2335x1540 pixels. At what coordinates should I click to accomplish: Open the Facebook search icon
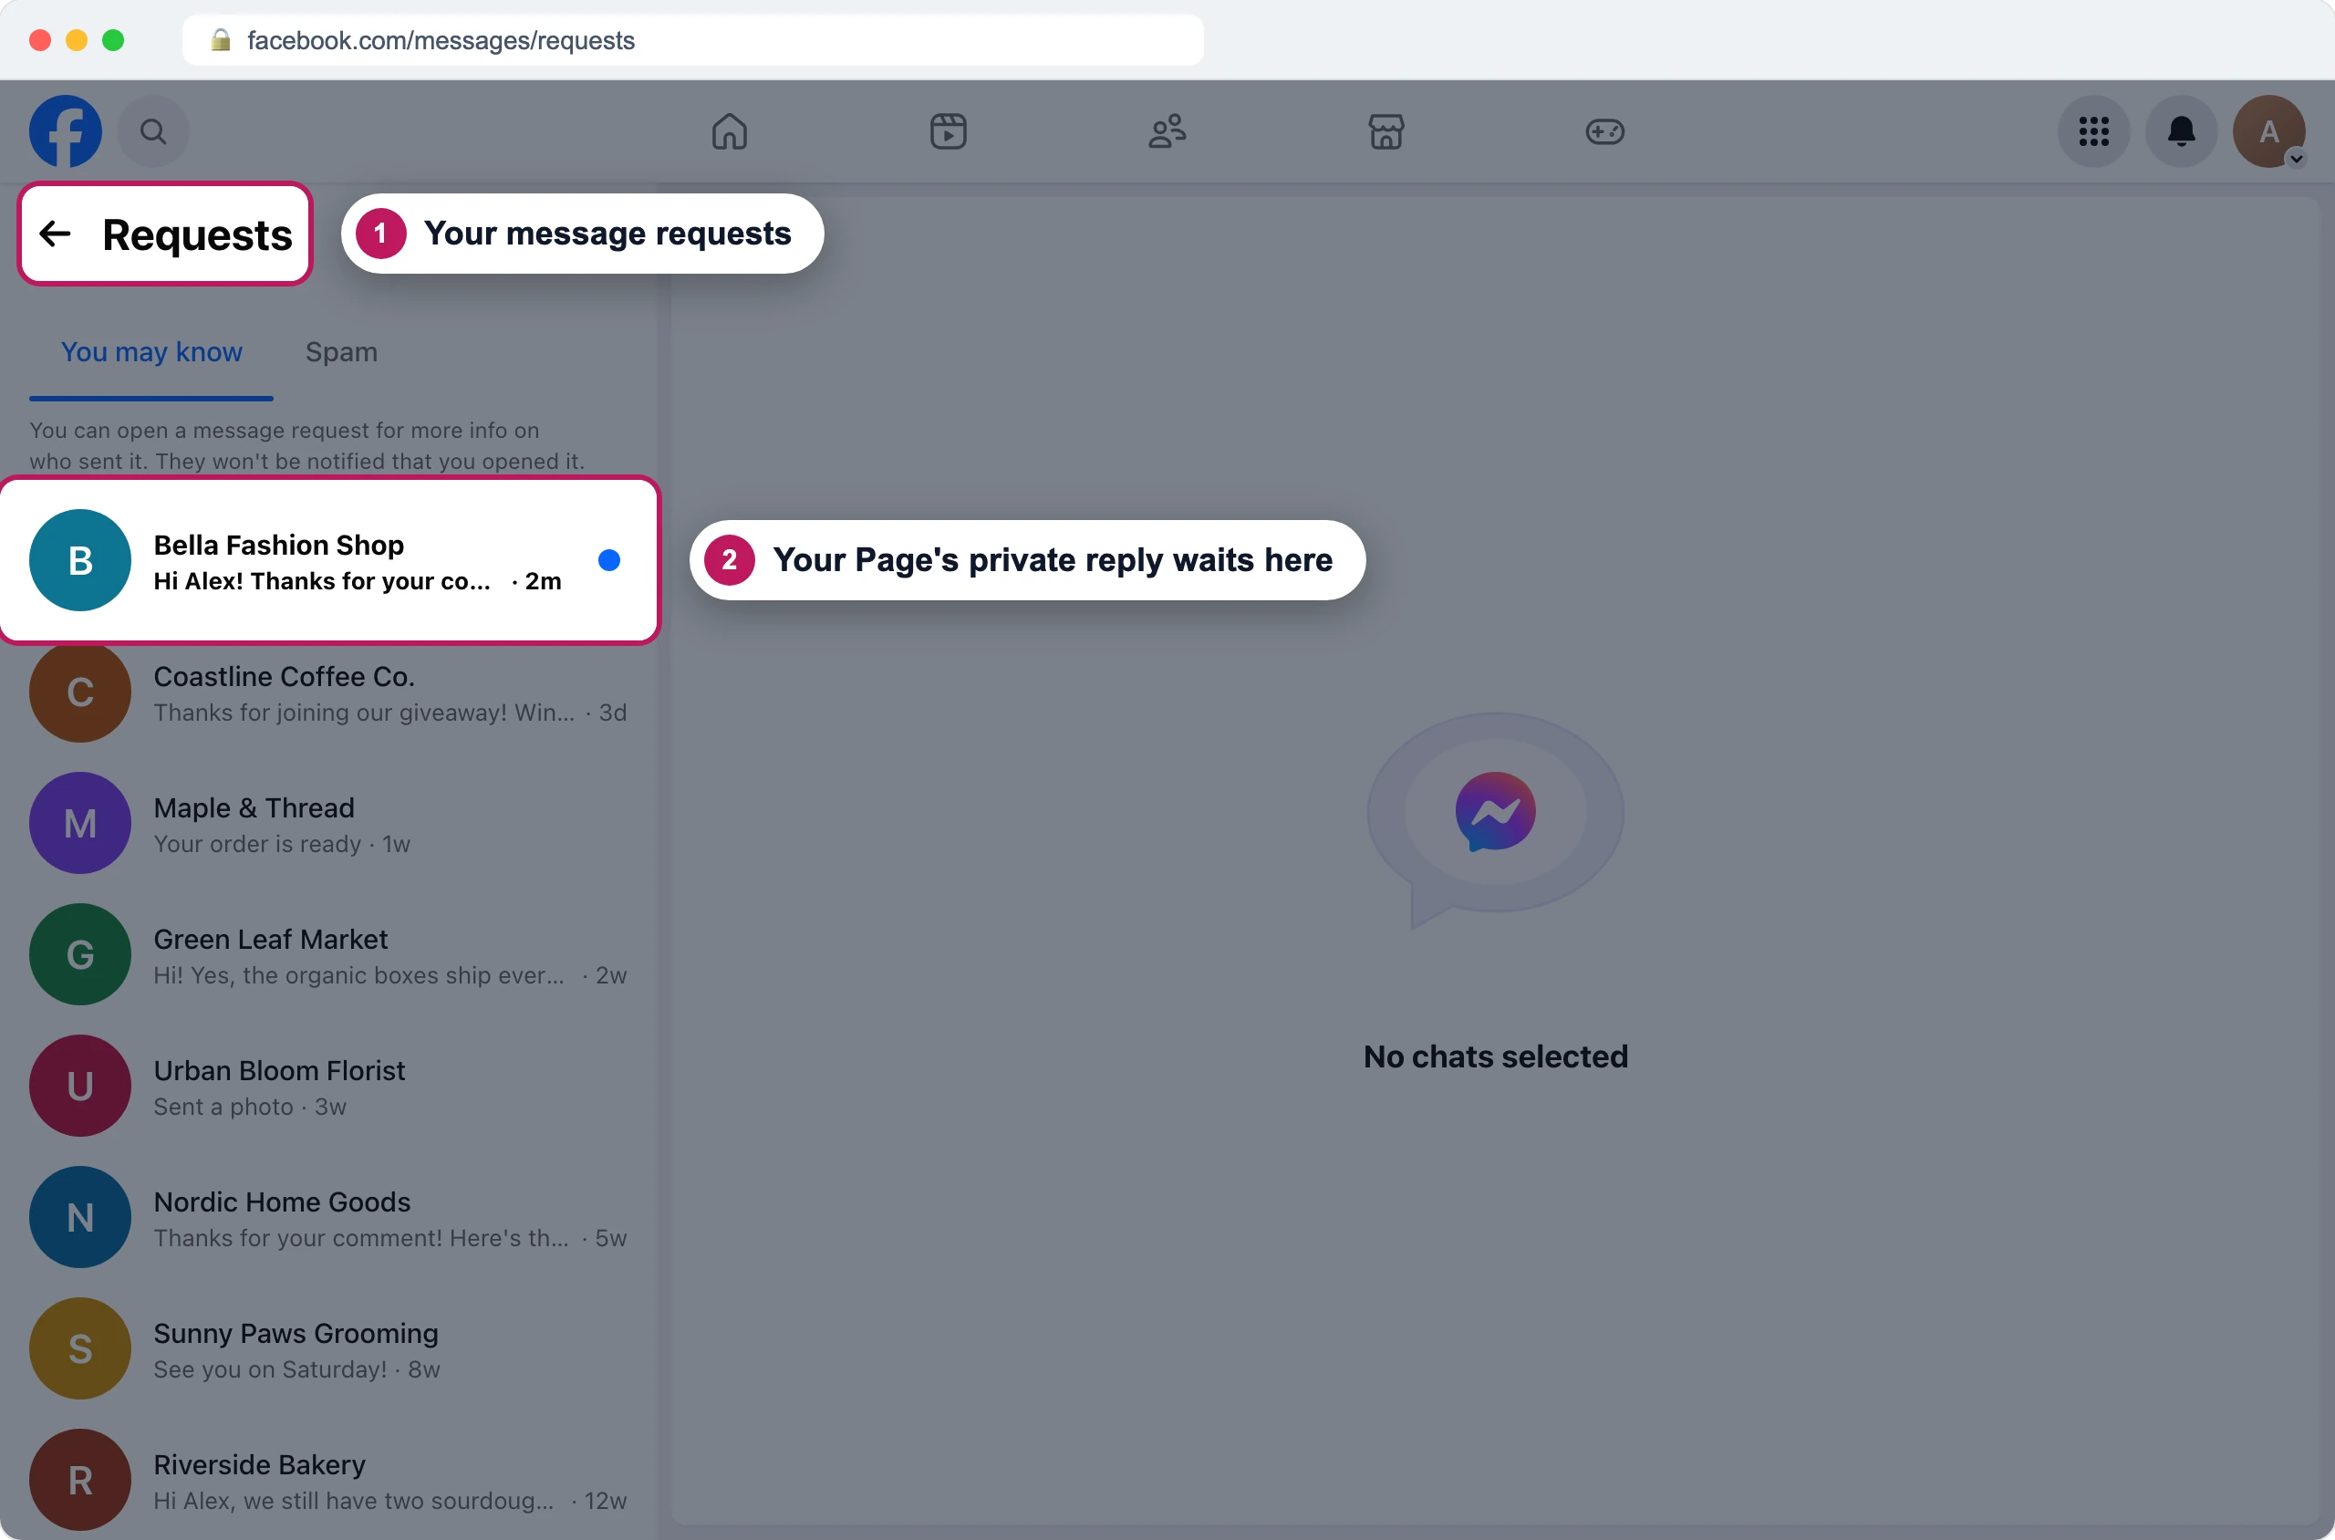point(153,130)
